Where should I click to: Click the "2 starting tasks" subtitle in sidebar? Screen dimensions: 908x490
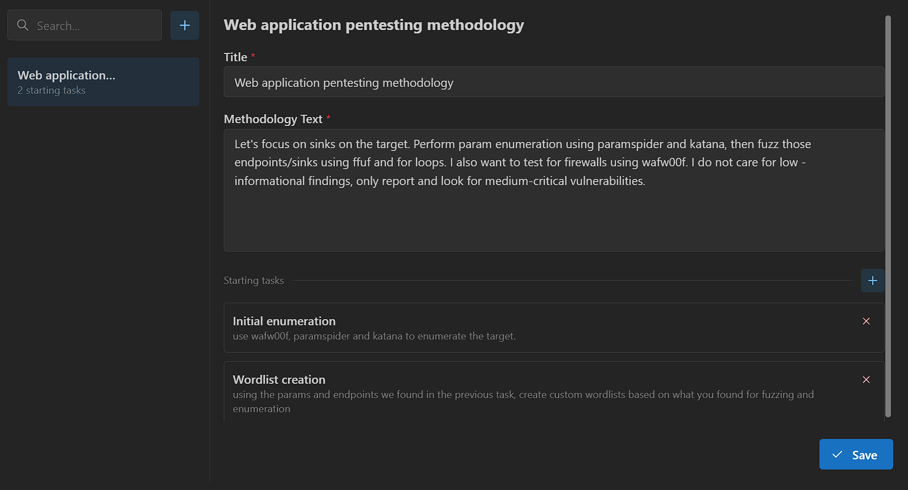[x=52, y=91]
